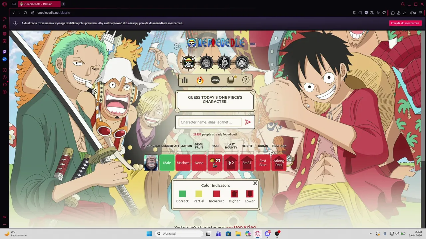Image resolution: width=426 pixels, height=239 pixels.
Task: Open the taskbar volume control
Action: click(x=397, y=234)
